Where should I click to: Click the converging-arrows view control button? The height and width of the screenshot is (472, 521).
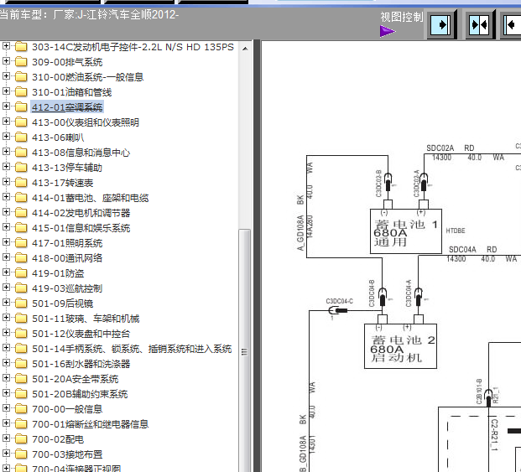[x=479, y=25]
